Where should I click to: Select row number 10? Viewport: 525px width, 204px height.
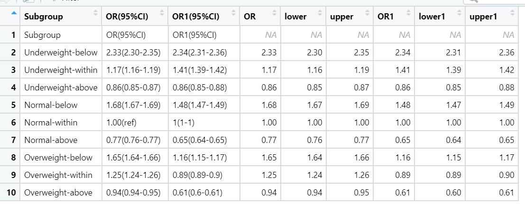click(x=11, y=193)
